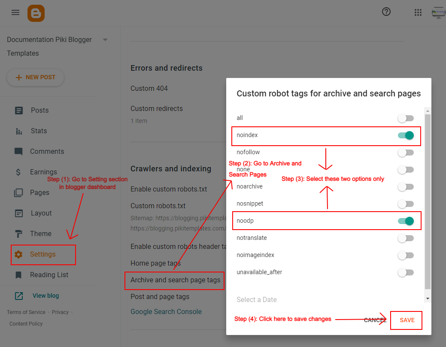Click the blog title Documentation Piki Blogger
The image size is (446, 347).
pos(49,40)
